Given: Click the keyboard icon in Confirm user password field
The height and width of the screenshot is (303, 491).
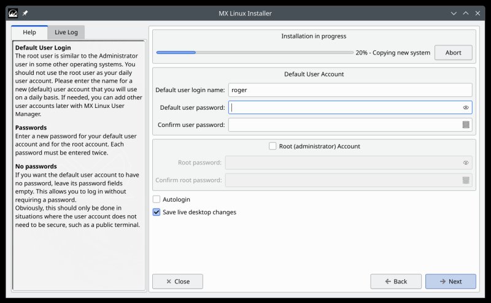Looking at the screenshot, I should [x=466, y=125].
